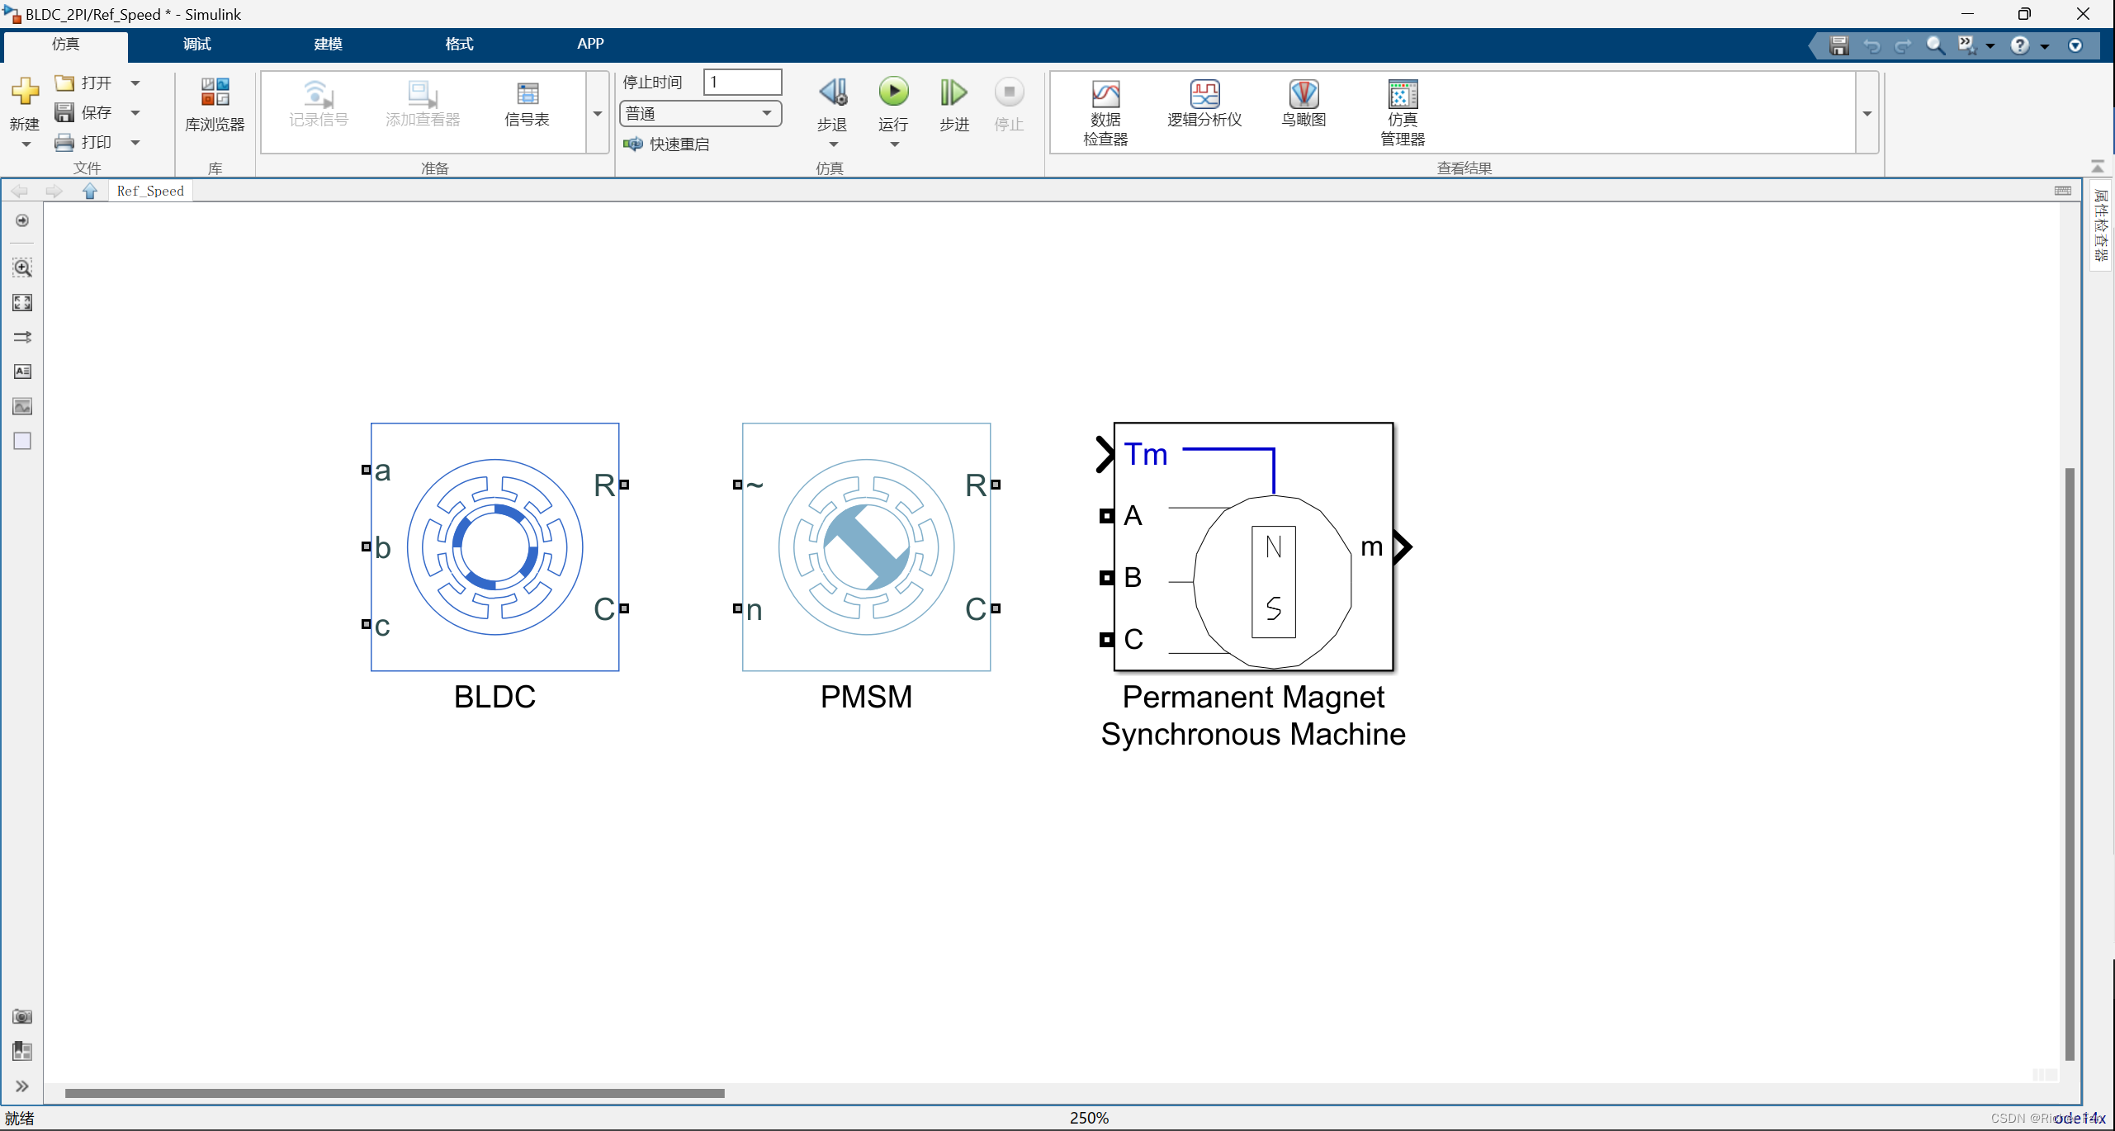The image size is (2115, 1131).
Task: Open the Library Browser (库浏览器)
Action: [x=215, y=105]
